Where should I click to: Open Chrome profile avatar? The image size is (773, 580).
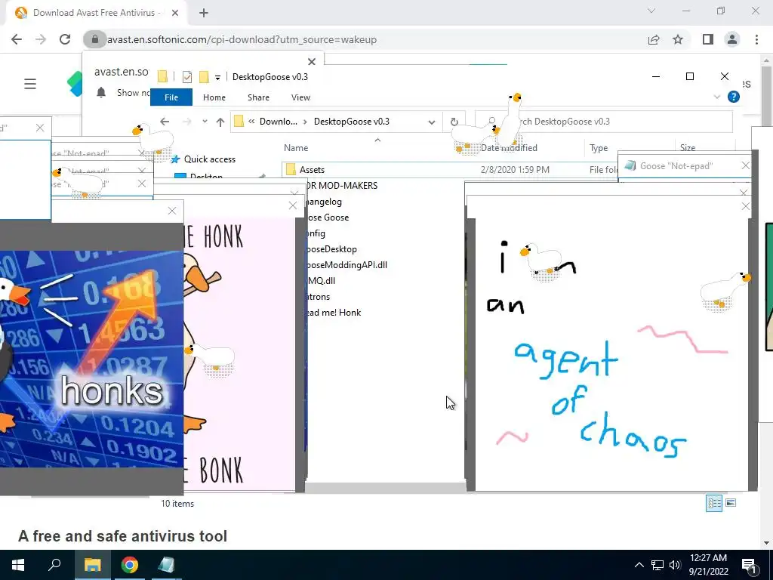click(x=732, y=39)
